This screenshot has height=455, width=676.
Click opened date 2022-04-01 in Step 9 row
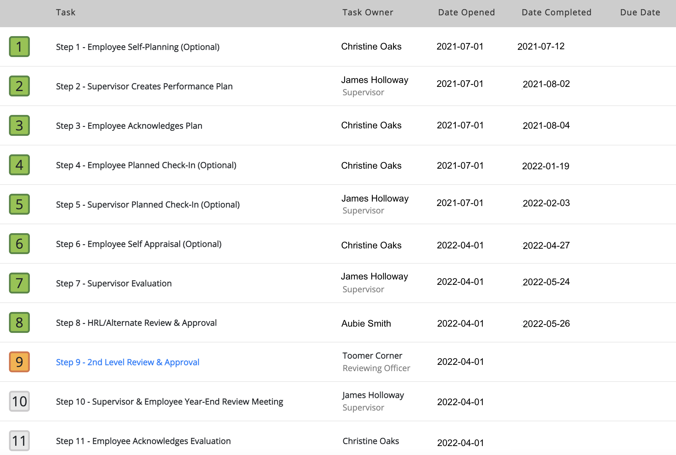(461, 362)
